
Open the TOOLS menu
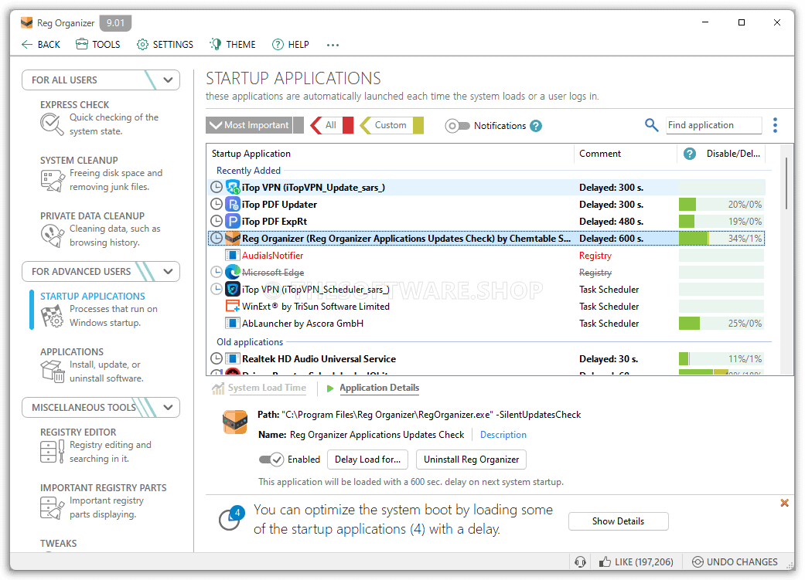point(98,45)
